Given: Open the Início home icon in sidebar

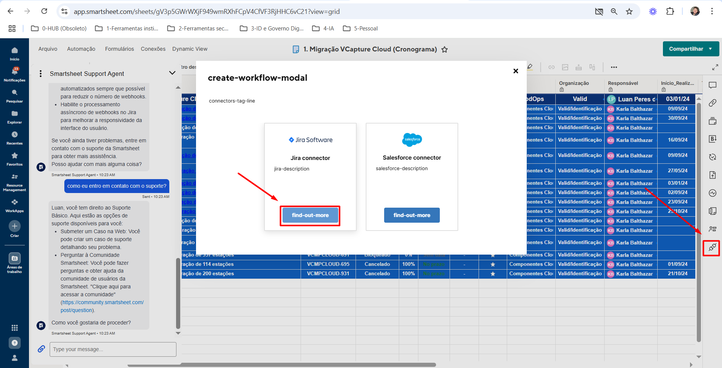Looking at the screenshot, I should point(14,54).
